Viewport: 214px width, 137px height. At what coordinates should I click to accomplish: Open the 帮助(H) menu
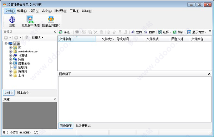(87, 11)
